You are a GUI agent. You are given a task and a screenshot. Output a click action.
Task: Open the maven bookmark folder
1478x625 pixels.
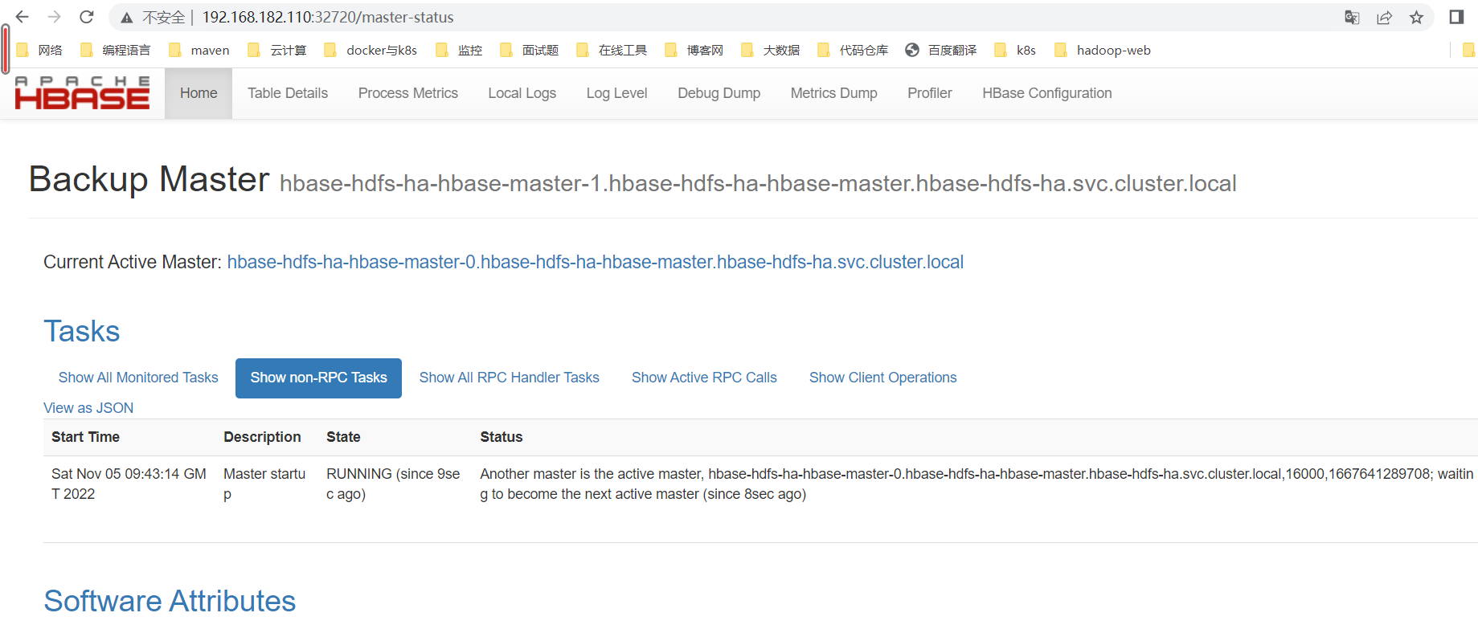click(199, 50)
